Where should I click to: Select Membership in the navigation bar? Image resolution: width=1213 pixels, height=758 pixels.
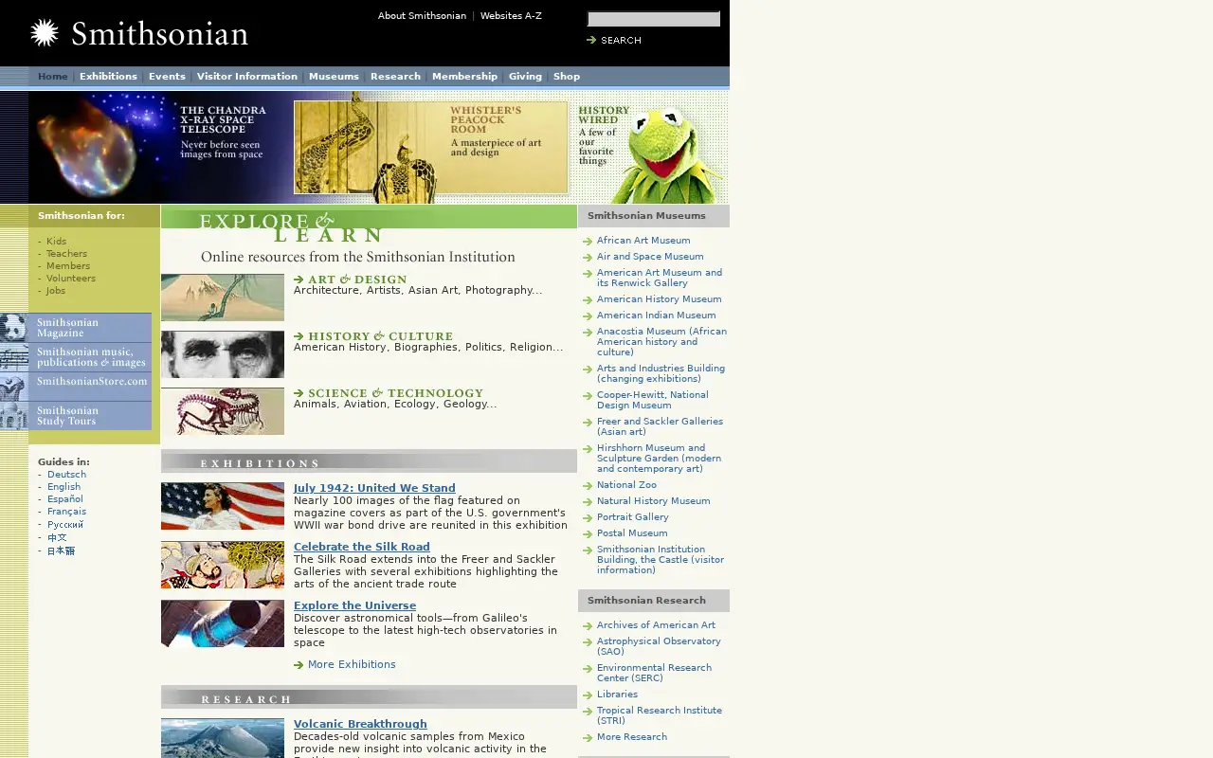(464, 77)
